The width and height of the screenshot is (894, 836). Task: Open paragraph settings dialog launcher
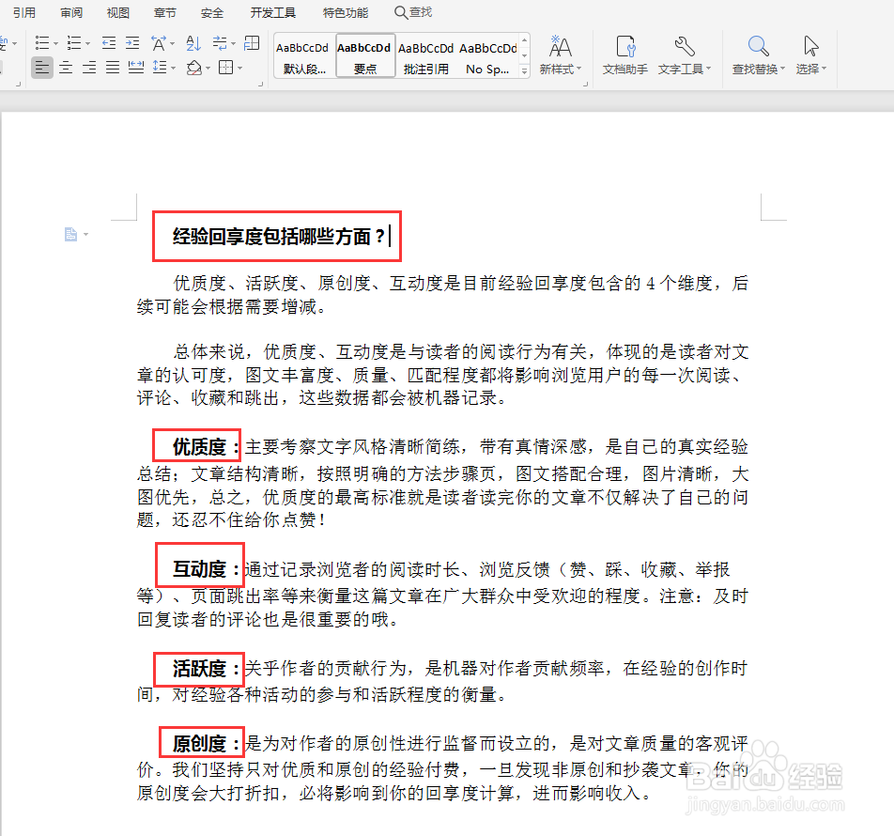coord(261,85)
